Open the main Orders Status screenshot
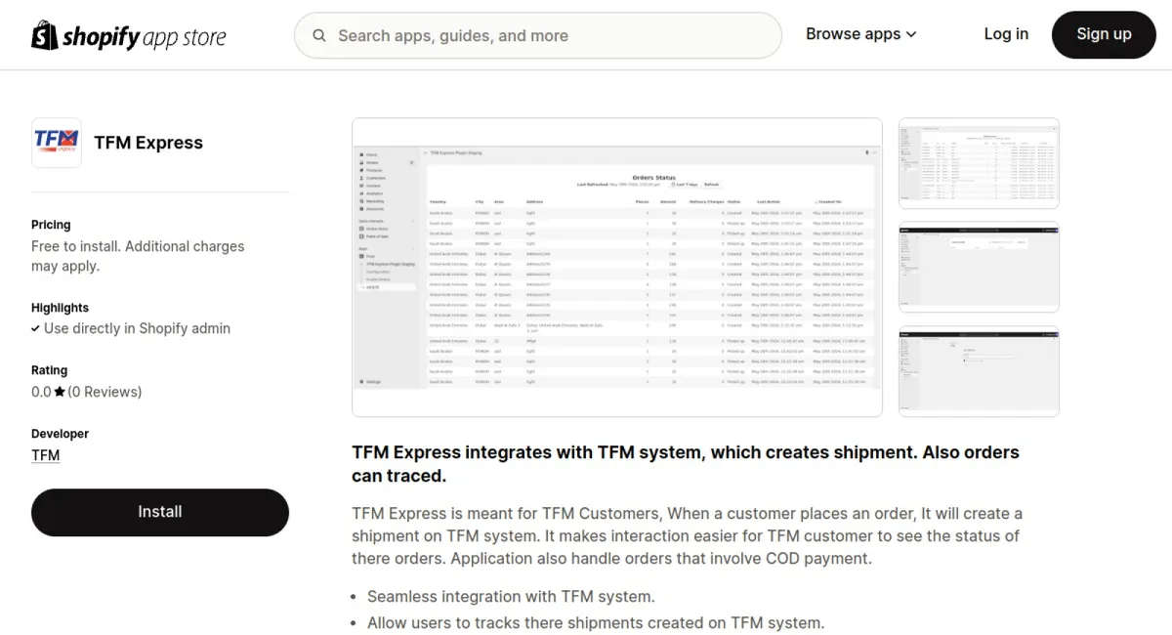The image size is (1172, 635). [x=617, y=268]
